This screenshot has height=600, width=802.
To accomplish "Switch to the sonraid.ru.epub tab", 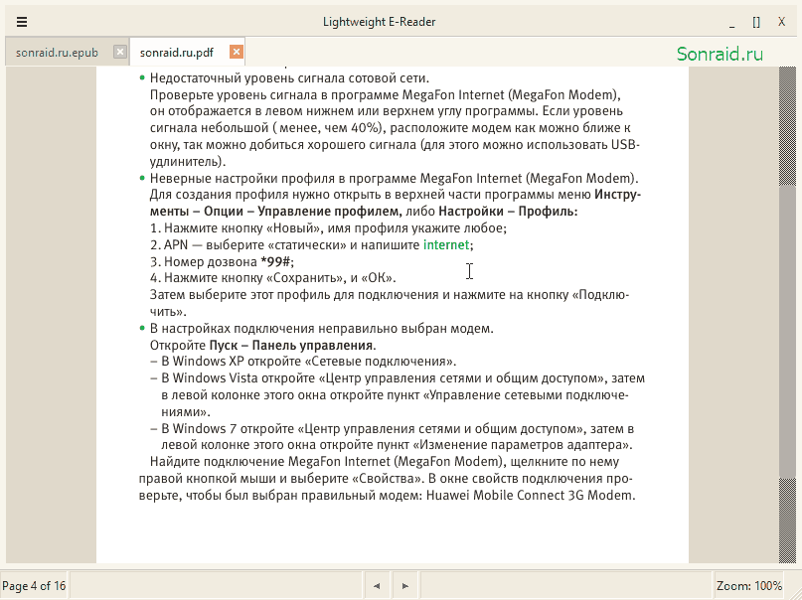I will (57, 52).
